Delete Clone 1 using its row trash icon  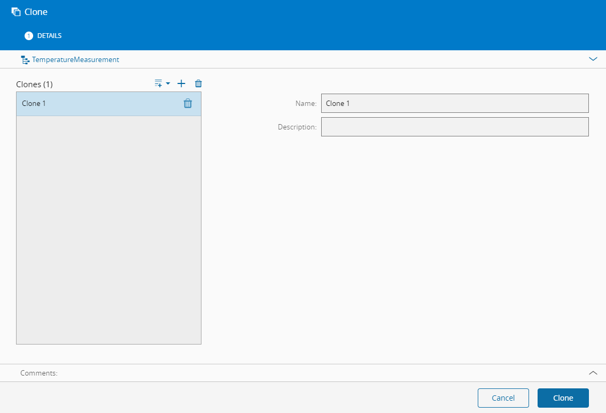[188, 104]
